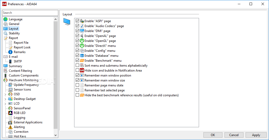Click the E-mail envelope icon
Screen dimensions: 269x140
click(5, 57)
